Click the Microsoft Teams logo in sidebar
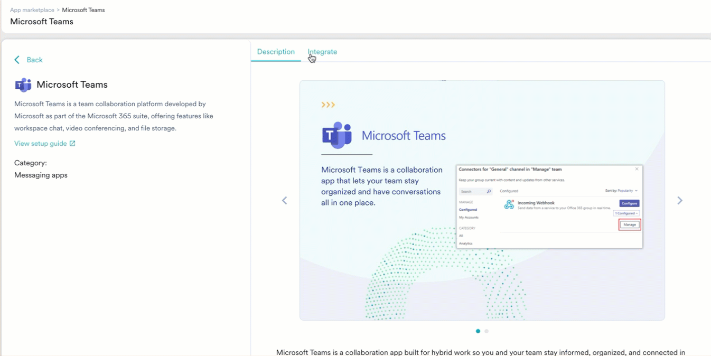 [x=23, y=85]
